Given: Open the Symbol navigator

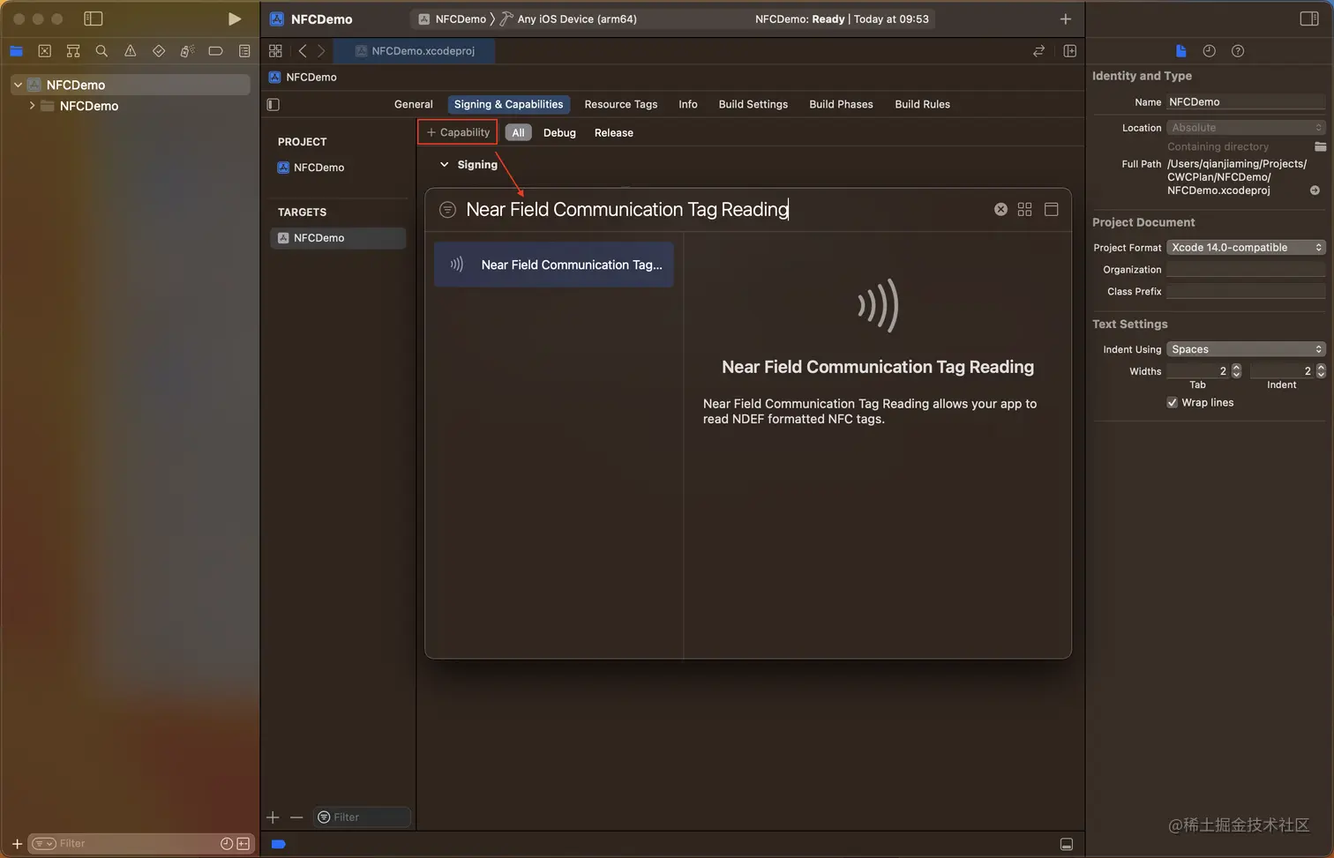Looking at the screenshot, I should tap(73, 51).
